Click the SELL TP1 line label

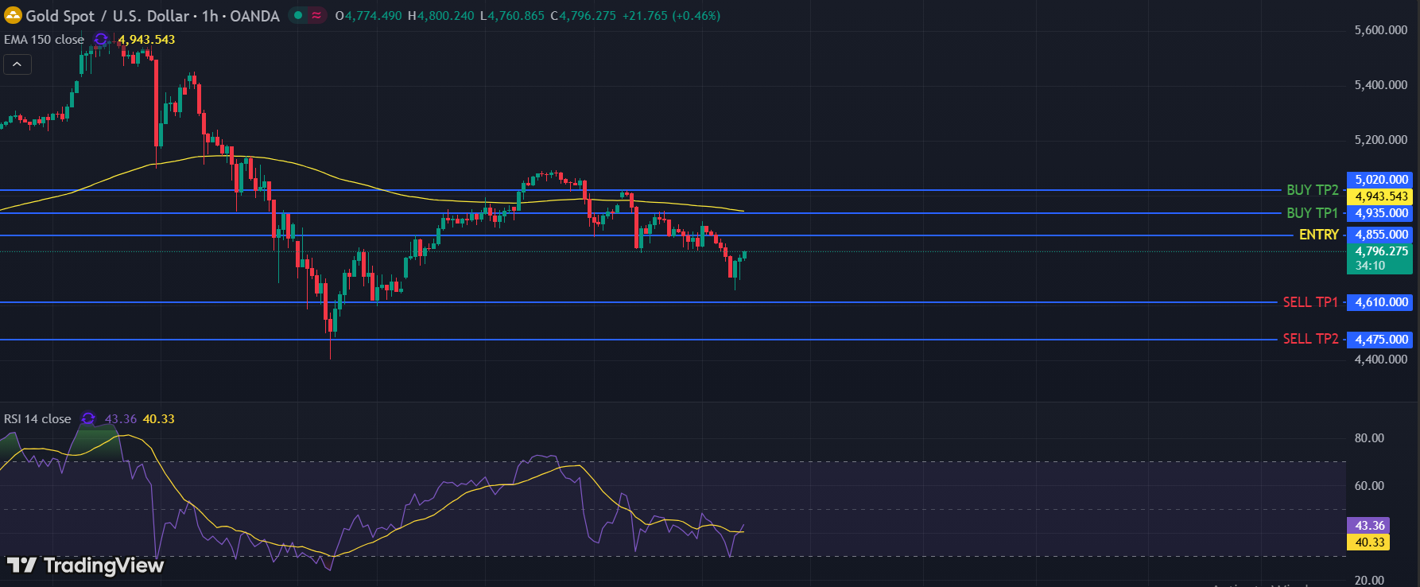coord(1309,302)
